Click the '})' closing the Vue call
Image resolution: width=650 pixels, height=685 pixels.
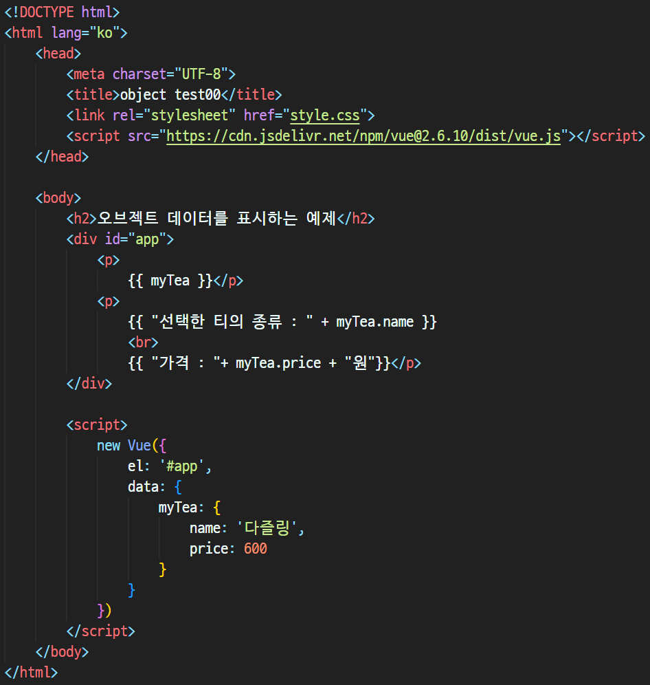pyautogui.click(x=104, y=611)
